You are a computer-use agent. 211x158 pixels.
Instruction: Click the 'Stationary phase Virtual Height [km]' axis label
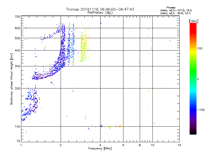coord(12,79)
